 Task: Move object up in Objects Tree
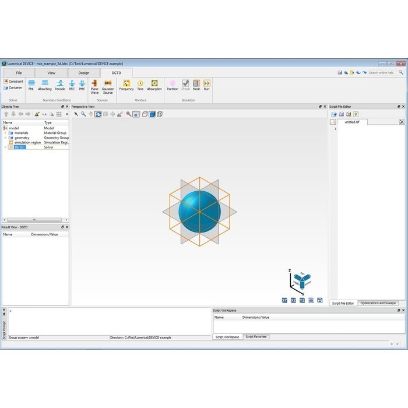pyautogui.click(x=6, y=114)
